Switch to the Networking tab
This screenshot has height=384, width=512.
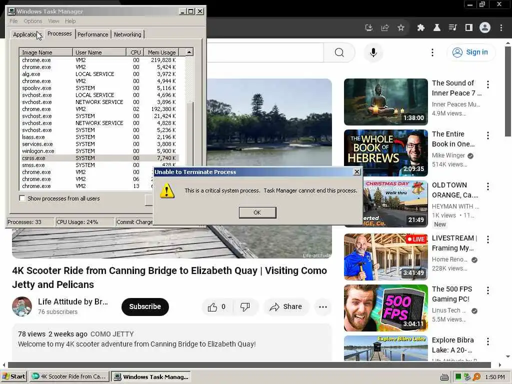[x=127, y=34]
